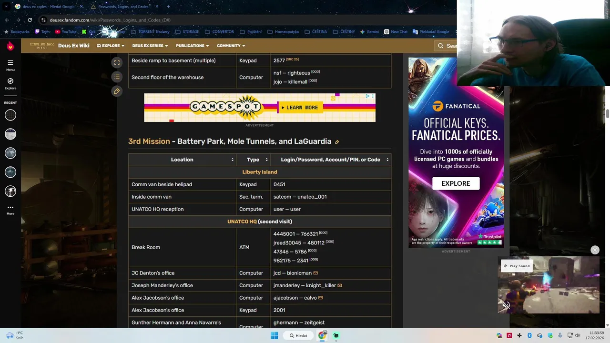Open first recent wiki thumbnail in sidebar
This screenshot has width=610, height=343.
[x=10, y=115]
